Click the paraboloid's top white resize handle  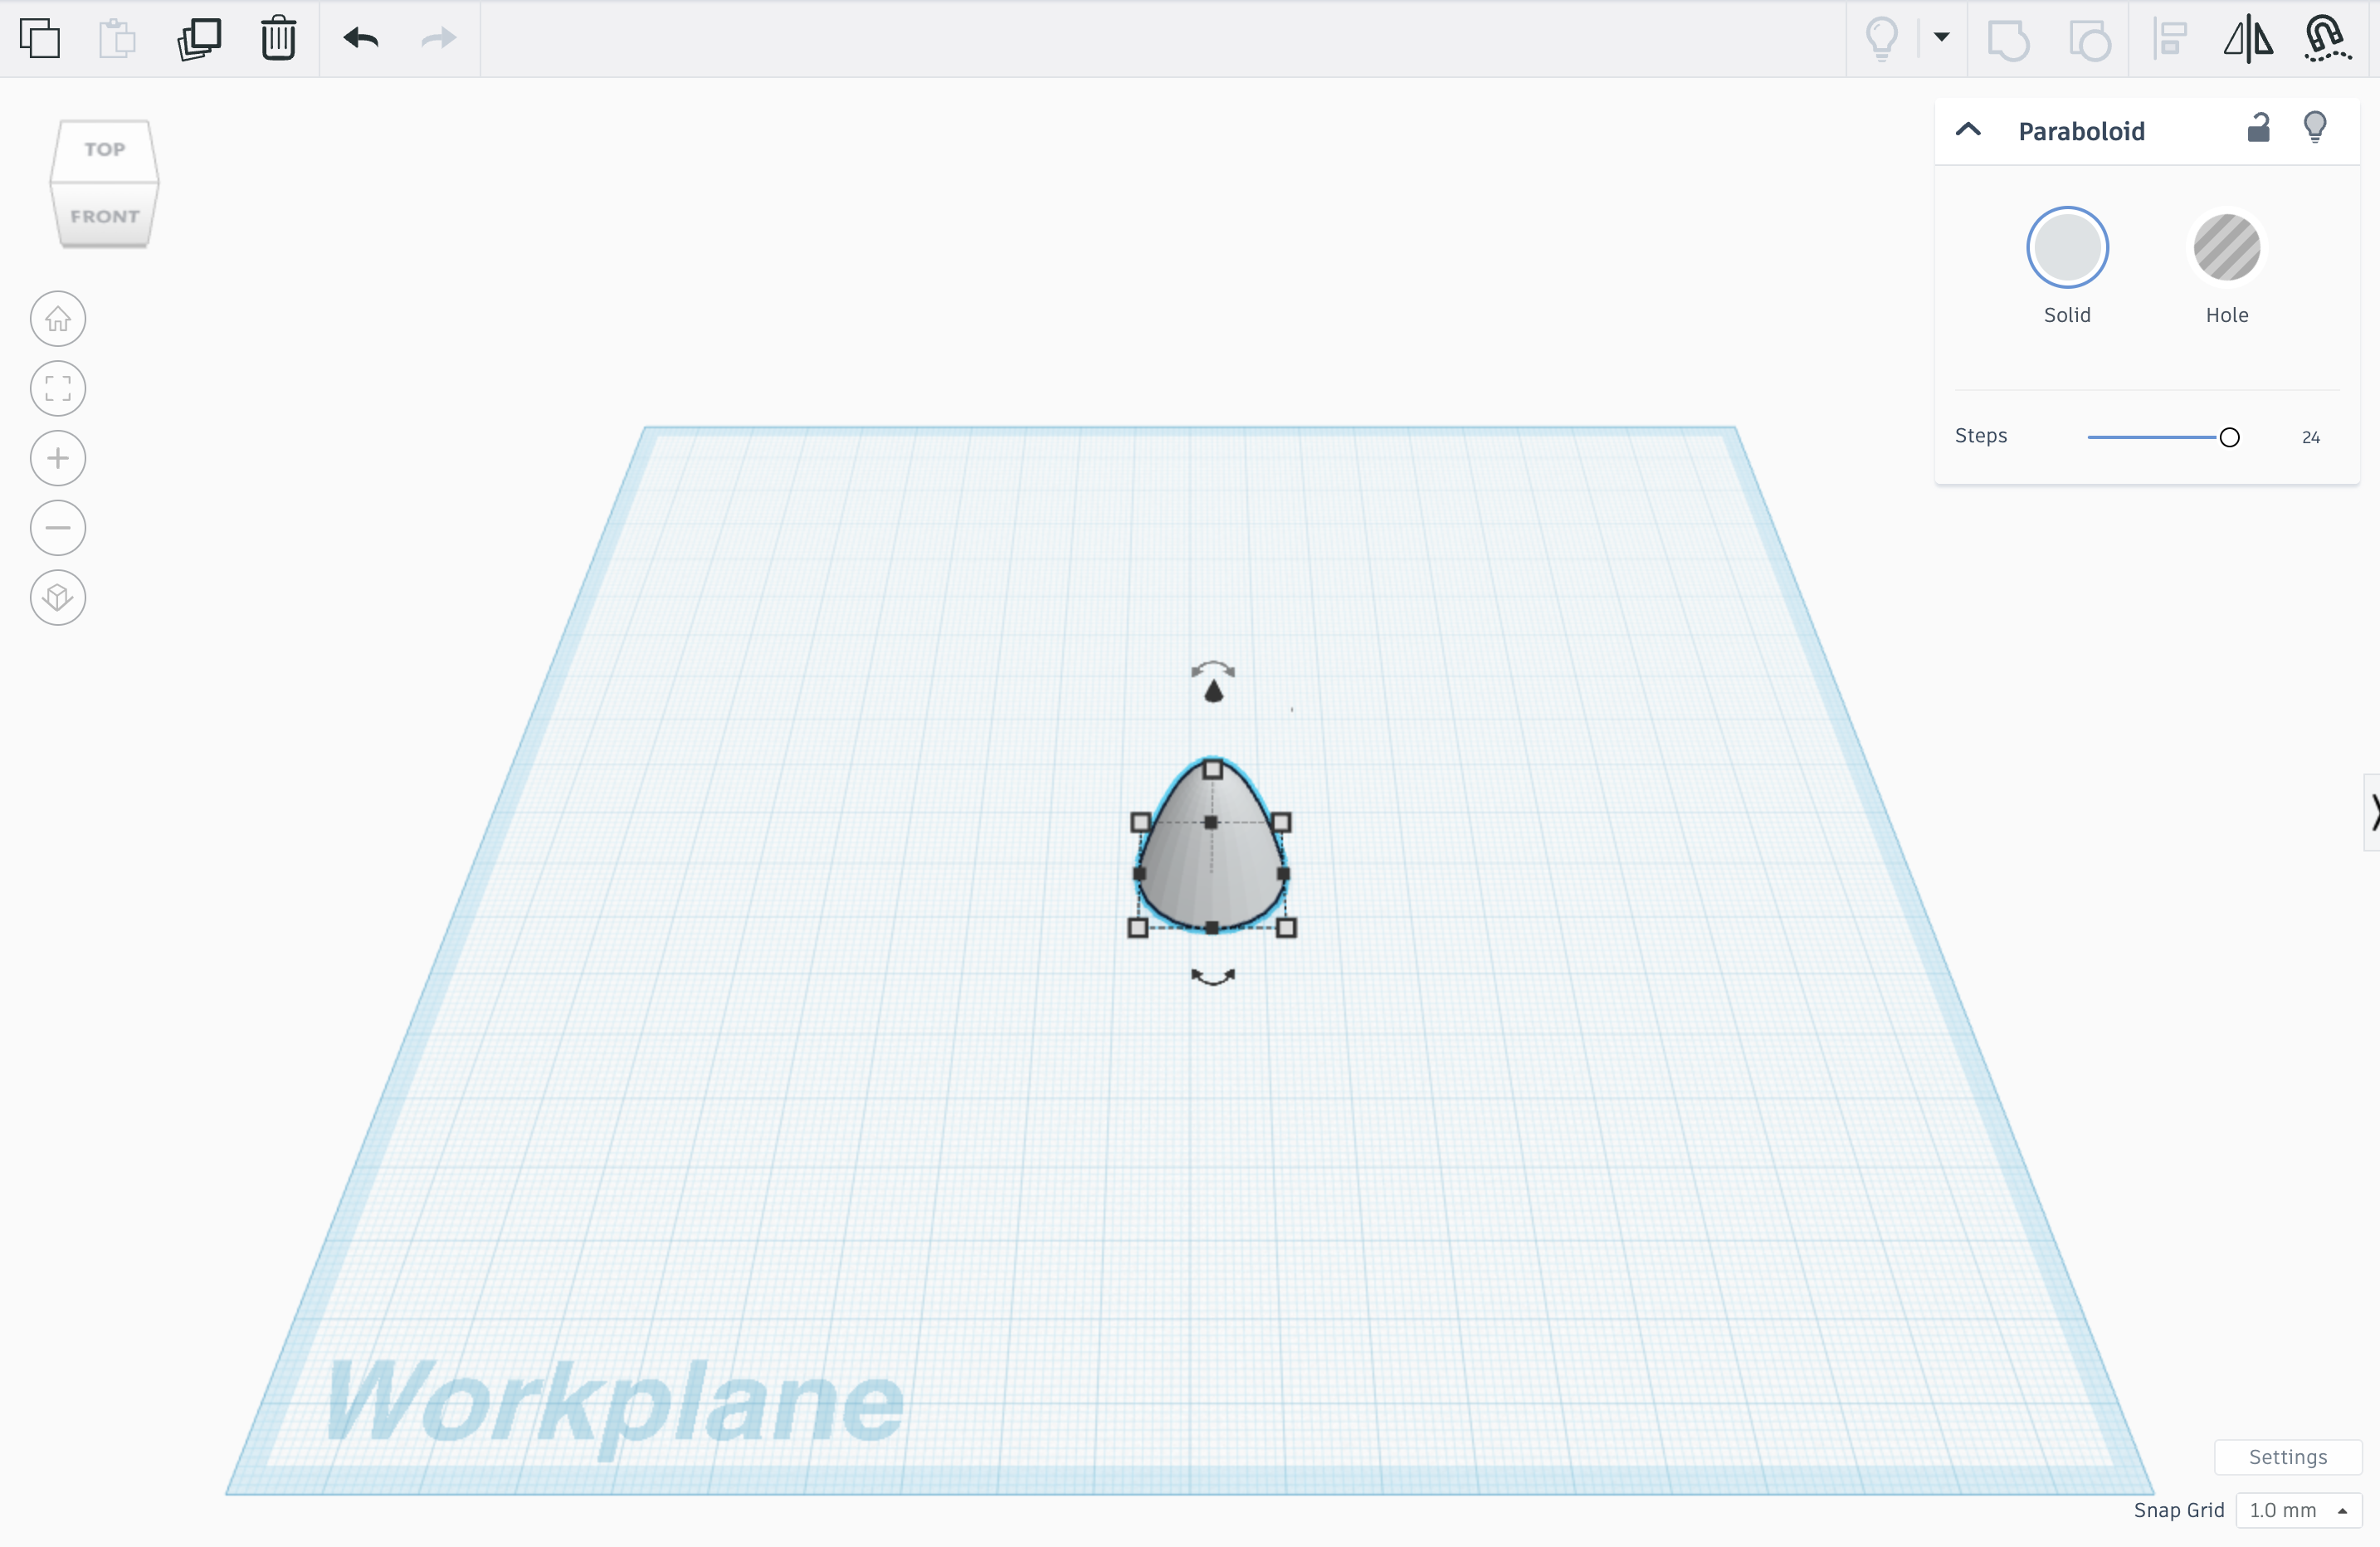tap(1213, 770)
